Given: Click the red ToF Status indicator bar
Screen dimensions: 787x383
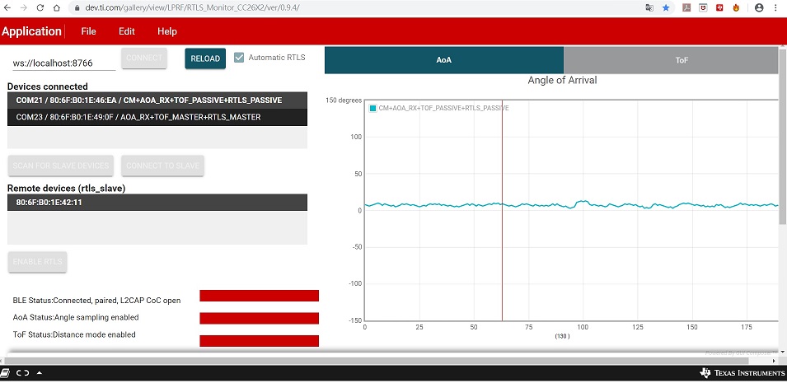Looking at the screenshot, I should 259,341.
